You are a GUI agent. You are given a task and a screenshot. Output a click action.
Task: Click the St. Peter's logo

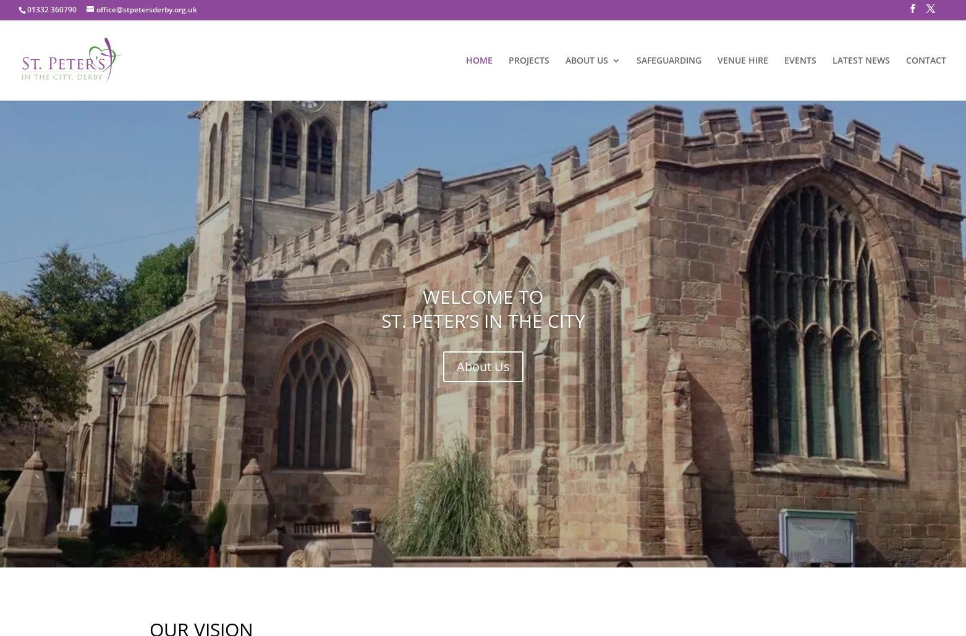tap(72, 60)
